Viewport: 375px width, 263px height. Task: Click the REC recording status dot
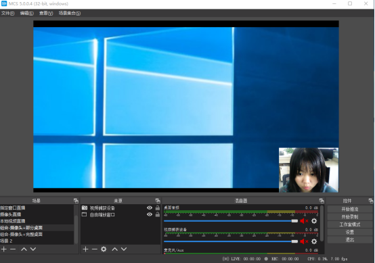[x=266, y=259]
